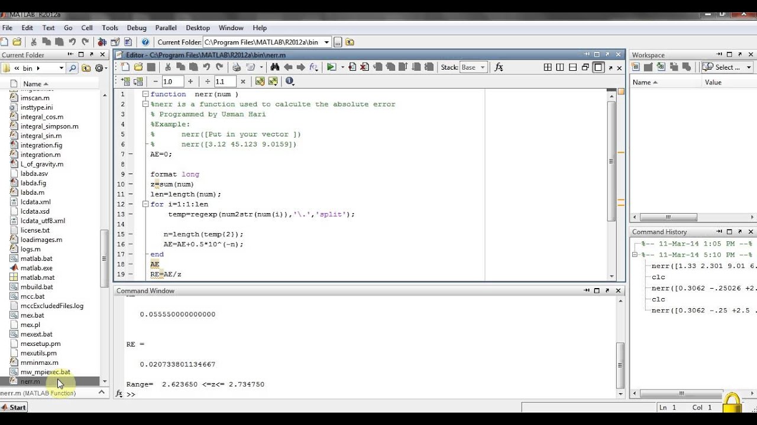The width and height of the screenshot is (757, 425).
Task: Click the divide button beside 1.1
Action: click(208, 81)
